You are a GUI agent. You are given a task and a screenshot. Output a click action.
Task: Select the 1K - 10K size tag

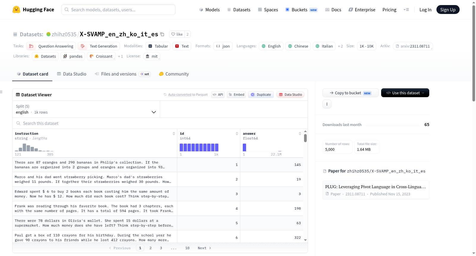tap(367, 46)
